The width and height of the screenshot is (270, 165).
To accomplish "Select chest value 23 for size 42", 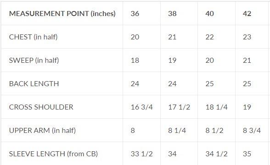I will (247, 37).
